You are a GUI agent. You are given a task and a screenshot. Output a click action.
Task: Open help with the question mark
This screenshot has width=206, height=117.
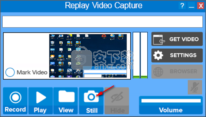click(x=182, y=6)
